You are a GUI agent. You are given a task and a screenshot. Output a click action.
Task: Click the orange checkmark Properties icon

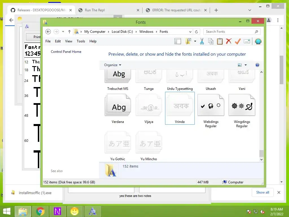tap(238, 41)
